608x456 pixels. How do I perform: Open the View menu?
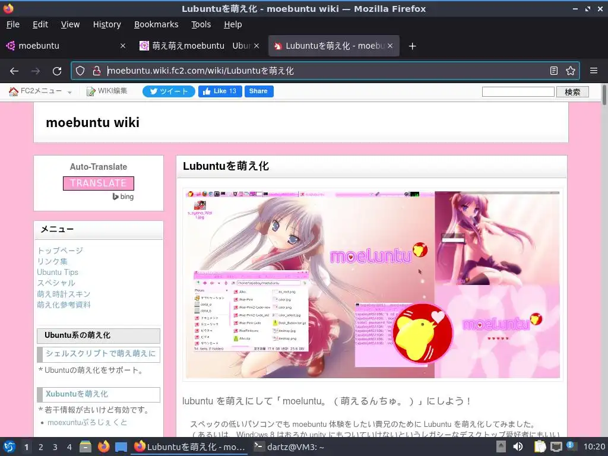(70, 24)
